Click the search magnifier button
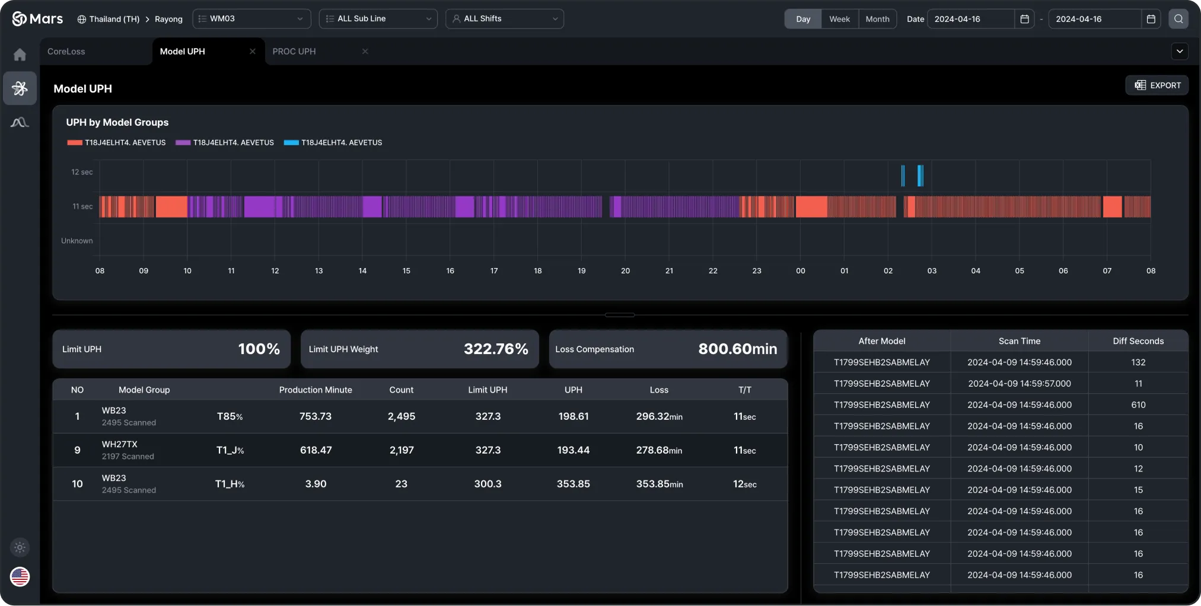The height and width of the screenshot is (606, 1201). coord(1178,19)
